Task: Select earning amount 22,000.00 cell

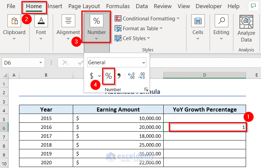Action: (118, 163)
